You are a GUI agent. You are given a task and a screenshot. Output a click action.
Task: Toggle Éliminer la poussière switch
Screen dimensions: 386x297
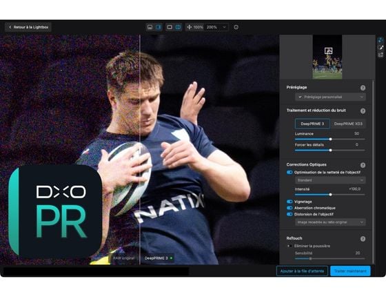(289, 246)
